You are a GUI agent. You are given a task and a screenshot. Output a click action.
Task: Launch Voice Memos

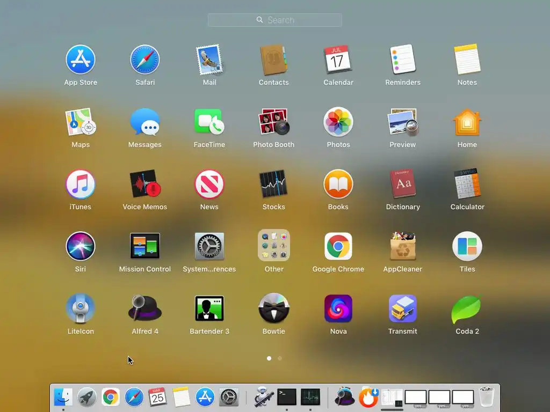(145, 184)
